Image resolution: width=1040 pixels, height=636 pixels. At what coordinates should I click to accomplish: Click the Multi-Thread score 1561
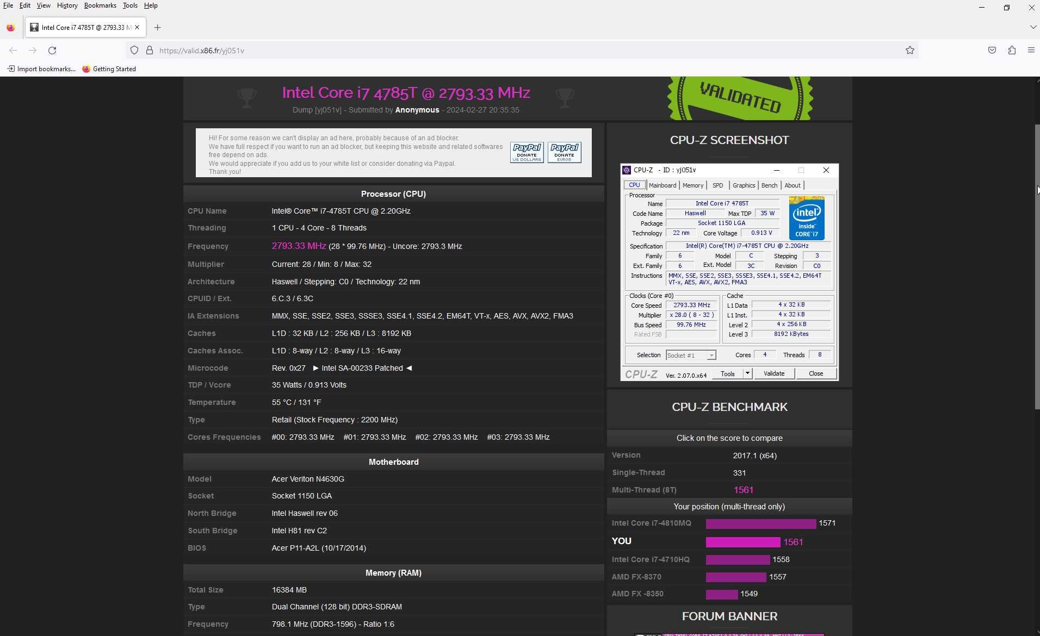click(x=743, y=490)
